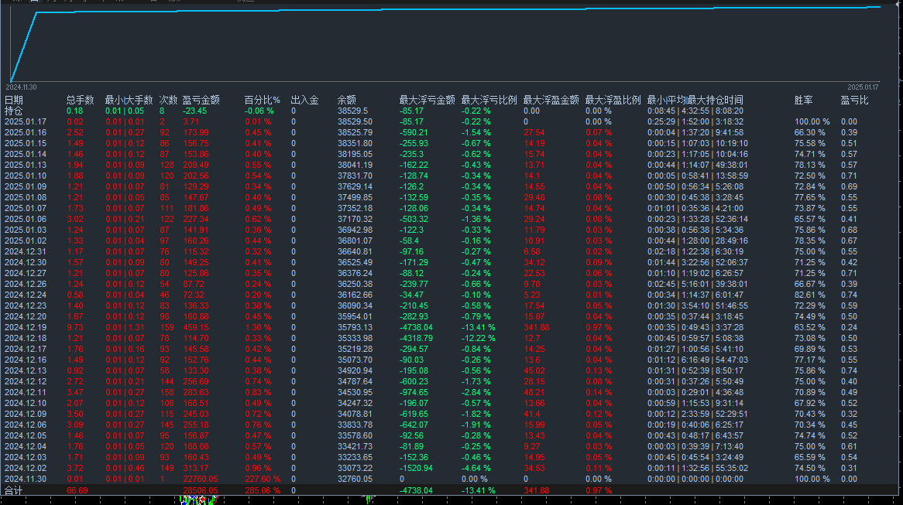
Task: Click the 余额 column header
Action: [347, 100]
